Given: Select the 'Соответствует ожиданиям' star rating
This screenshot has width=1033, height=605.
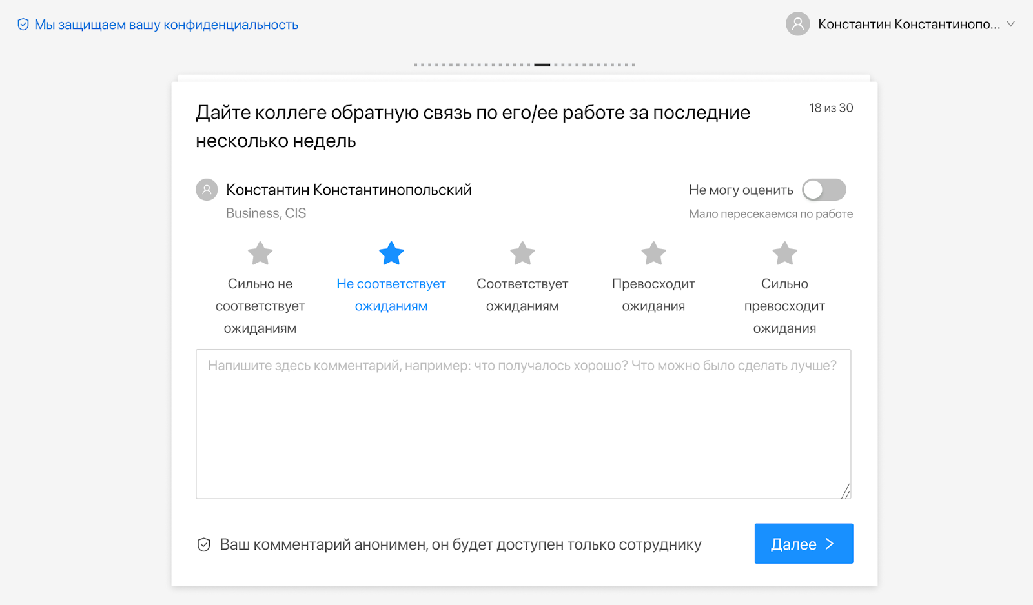Looking at the screenshot, I should [522, 253].
